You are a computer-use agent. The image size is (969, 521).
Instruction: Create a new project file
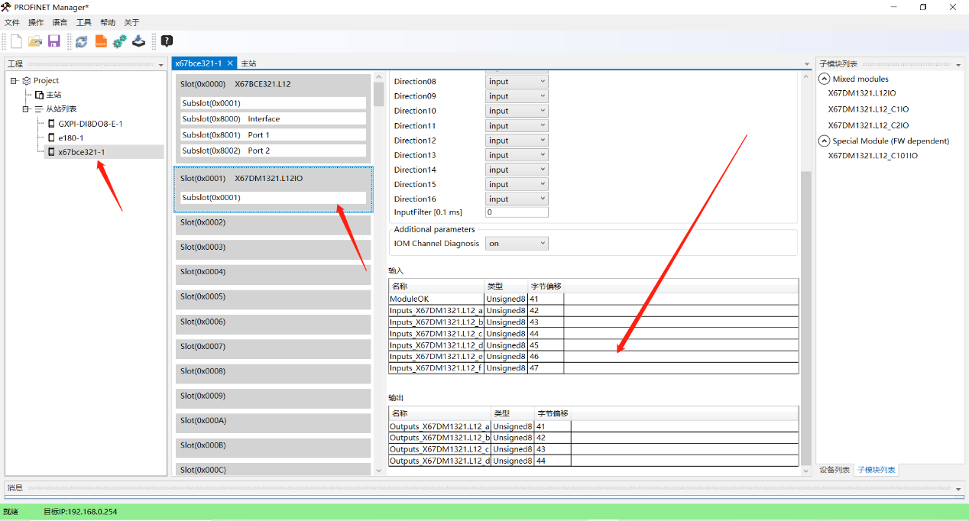coord(16,41)
